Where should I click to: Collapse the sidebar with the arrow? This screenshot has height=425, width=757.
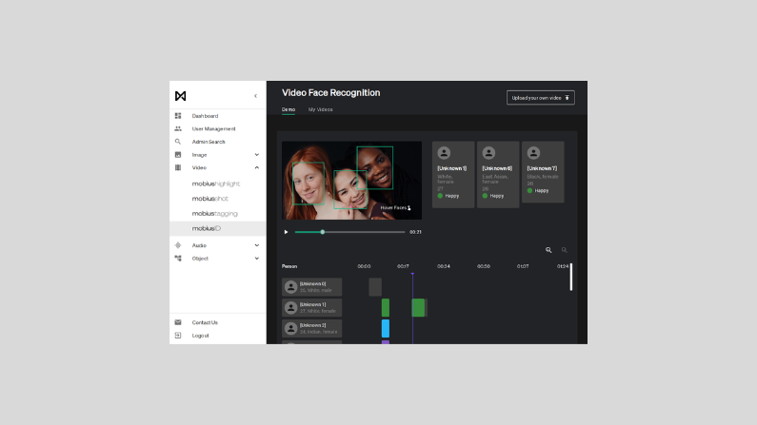pos(255,96)
